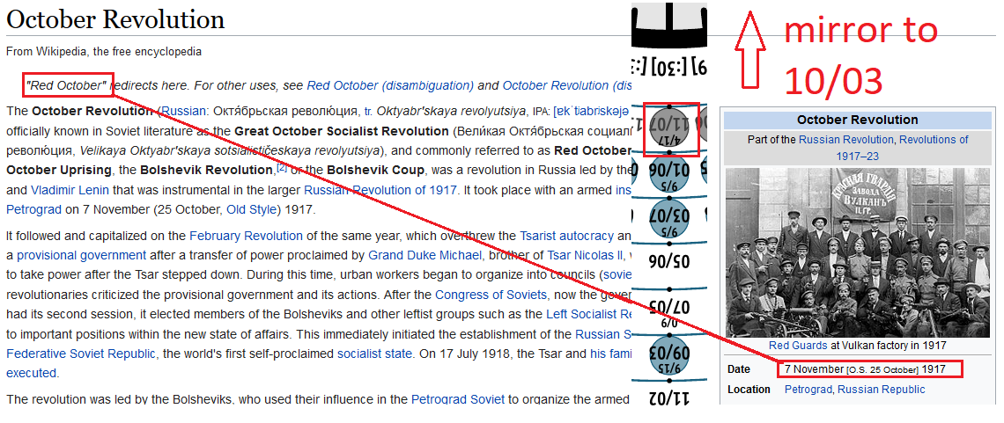
Task: Click 'From Wikipedia, the free encyclopedia' text
Action: (104, 52)
